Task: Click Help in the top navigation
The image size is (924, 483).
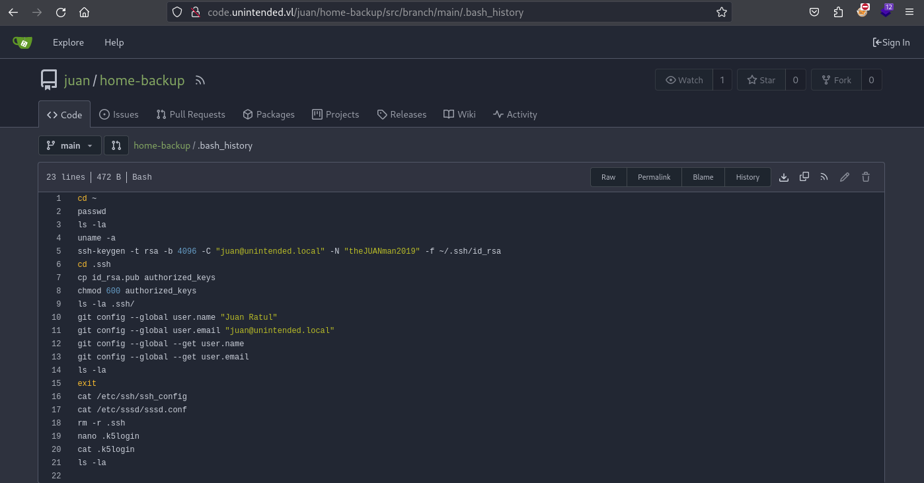Action: point(114,42)
